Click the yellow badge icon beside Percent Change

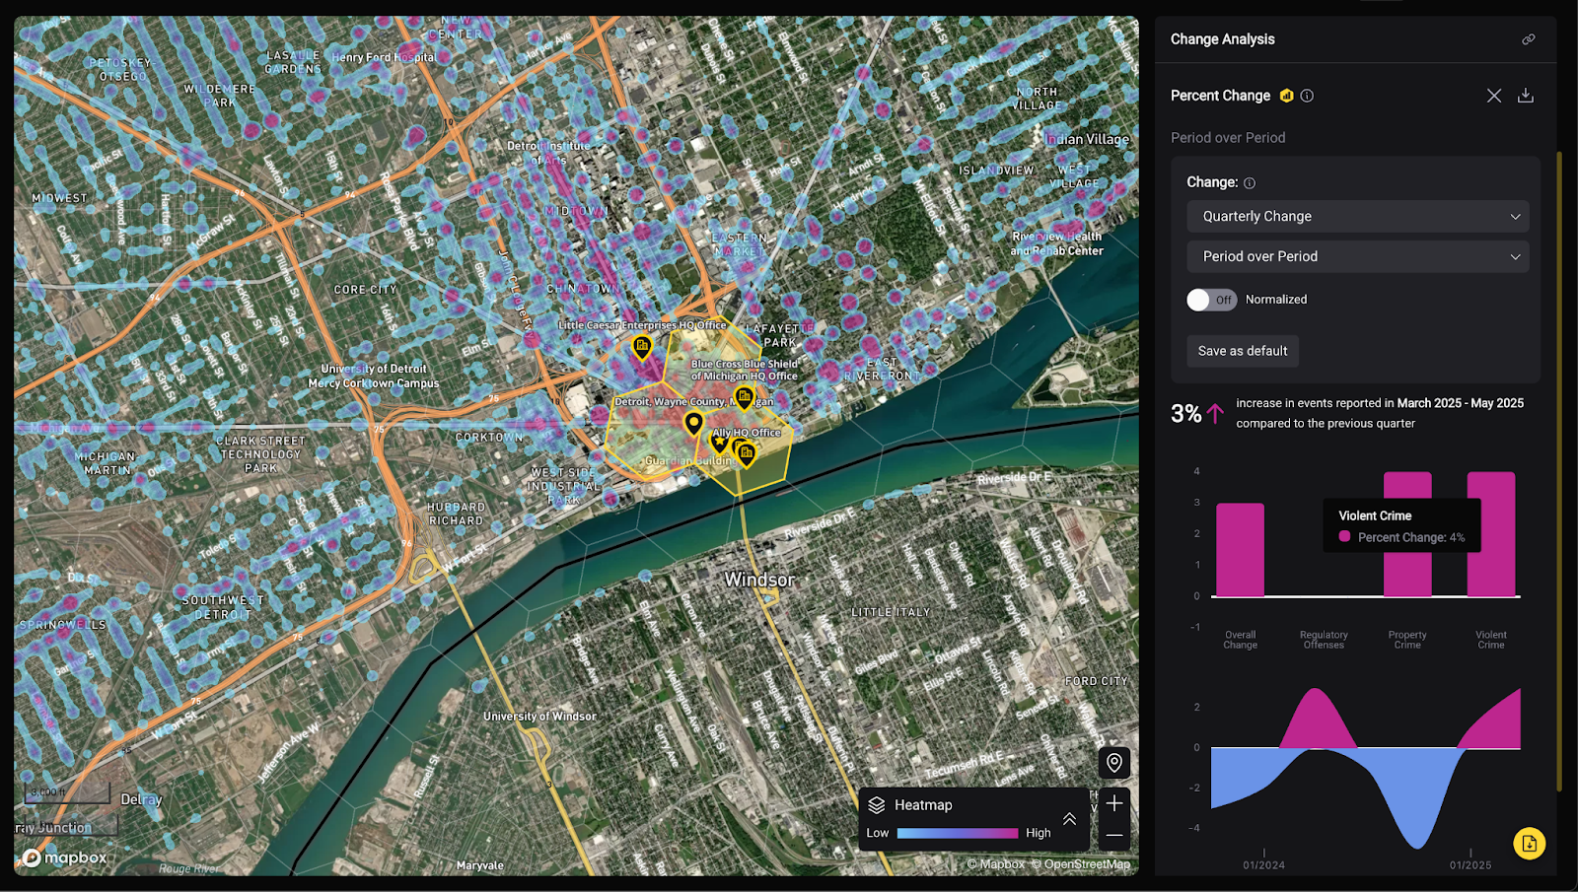tap(1286, 96)
